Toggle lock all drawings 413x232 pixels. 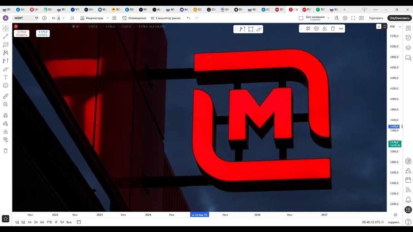point(5,131)
